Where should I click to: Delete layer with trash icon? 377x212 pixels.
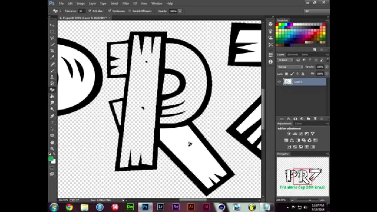tap(321, 119)
